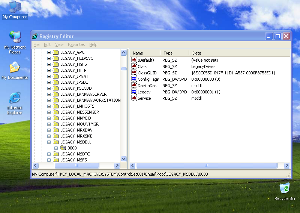Click the status bar registry path
This screenshot has height=213, width=300.
(x=120, y=174)
